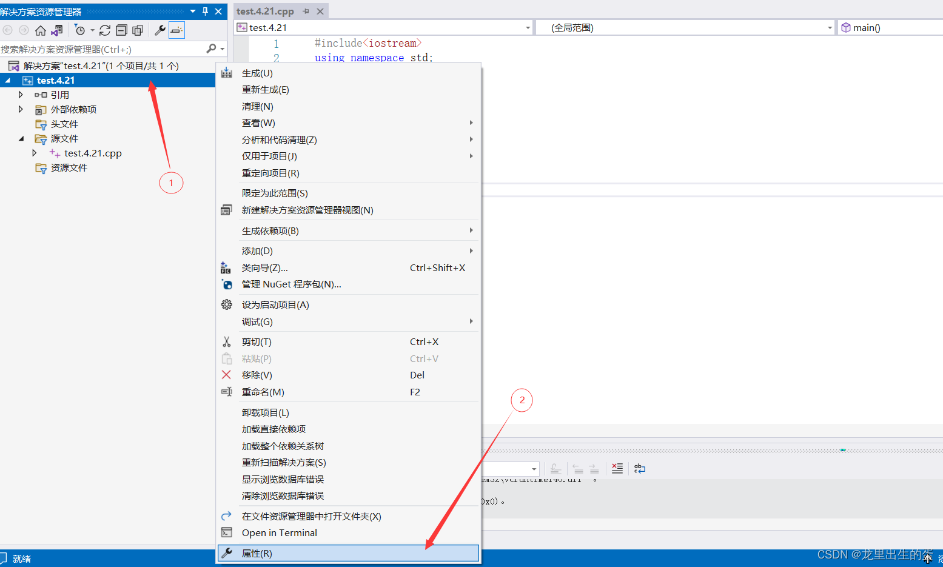Open the test.4.21 project scope dropdown
The width and height of the screenshot is (943, 567).
[x=528, y=27]
